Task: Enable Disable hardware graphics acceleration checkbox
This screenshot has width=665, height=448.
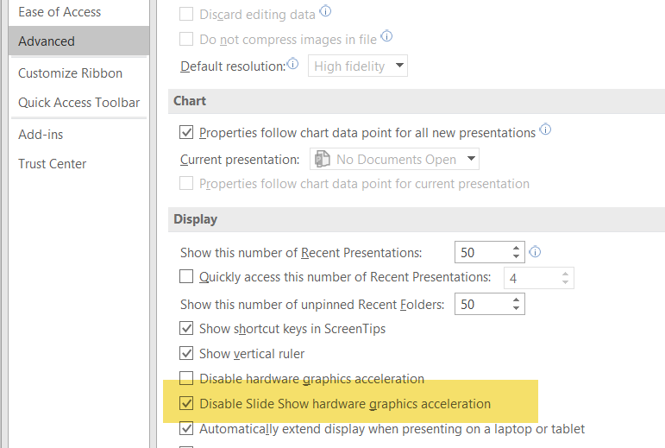Action: 186,378
